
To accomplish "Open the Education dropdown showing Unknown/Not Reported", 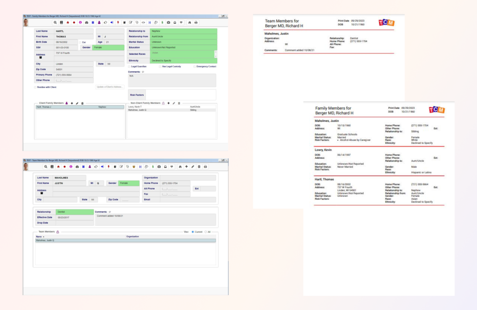I will coord(182,47).
